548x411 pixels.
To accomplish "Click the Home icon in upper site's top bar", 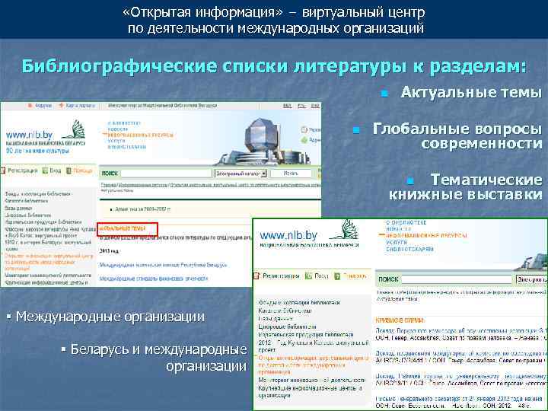I will coord(30,105).
